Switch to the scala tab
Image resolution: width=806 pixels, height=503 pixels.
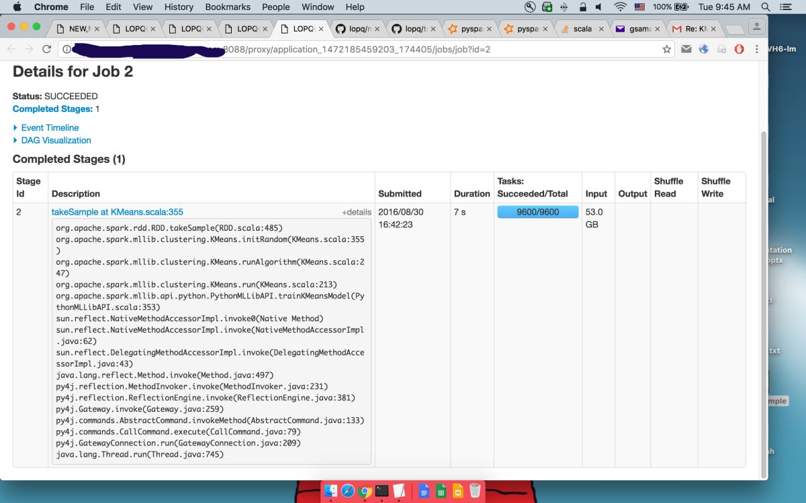582,29
